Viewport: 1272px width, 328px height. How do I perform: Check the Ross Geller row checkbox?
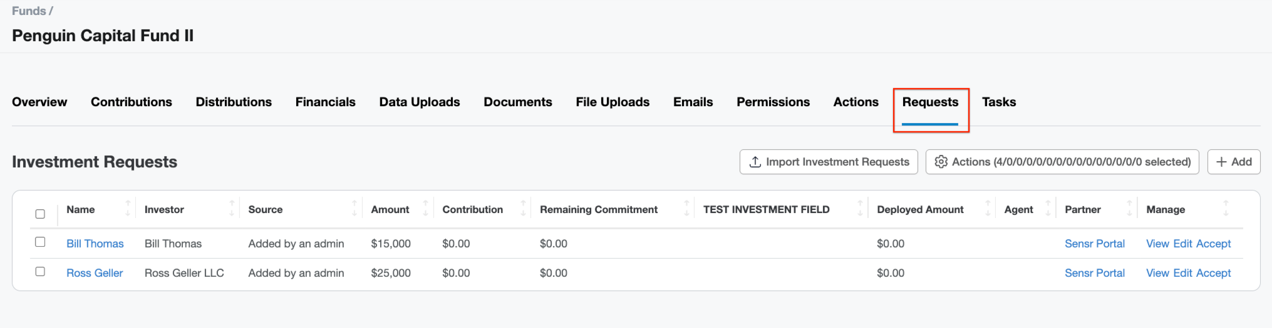(40, 272)
